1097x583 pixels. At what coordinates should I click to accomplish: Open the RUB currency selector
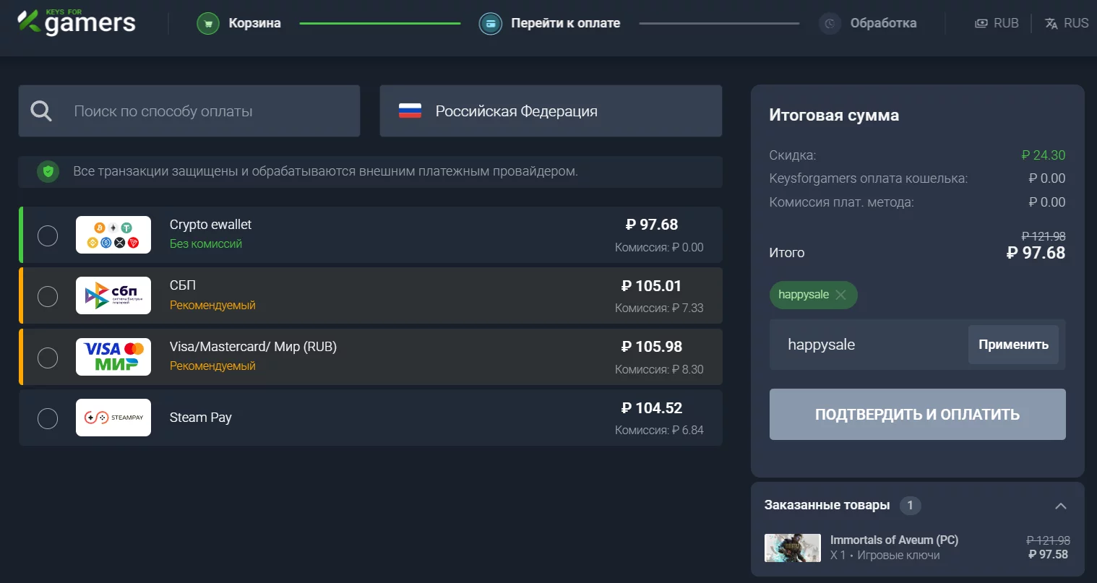coord(997,23)
